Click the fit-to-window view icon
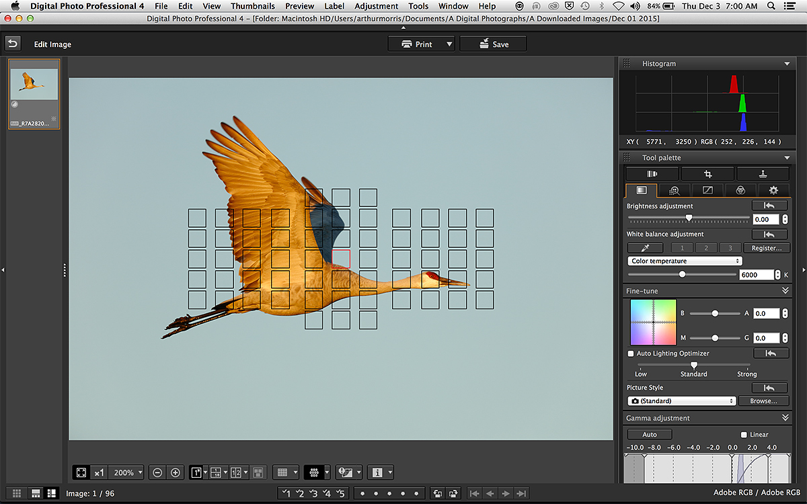807x504 pixels. click(81, 472)
